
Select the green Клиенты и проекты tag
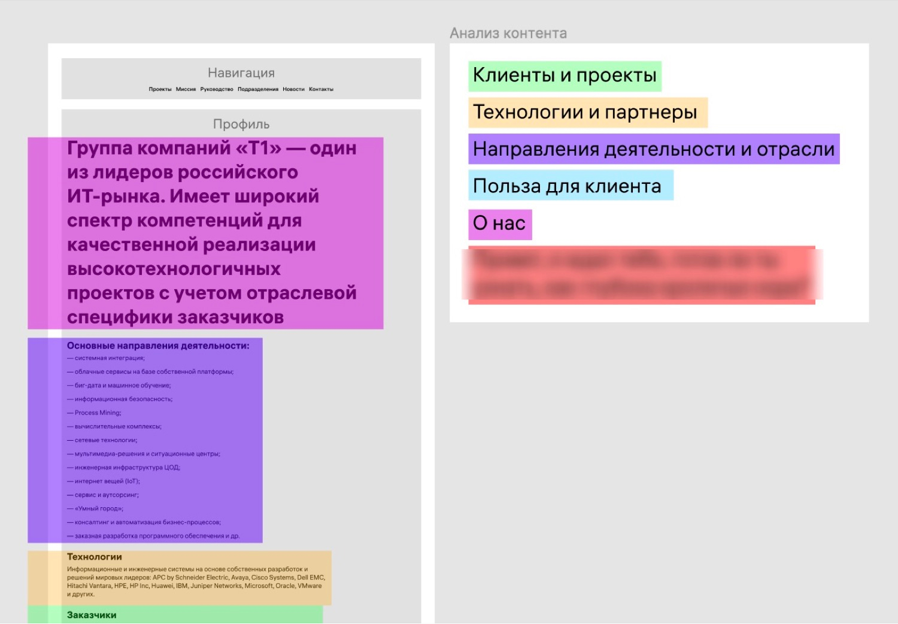tap(565, 76)
